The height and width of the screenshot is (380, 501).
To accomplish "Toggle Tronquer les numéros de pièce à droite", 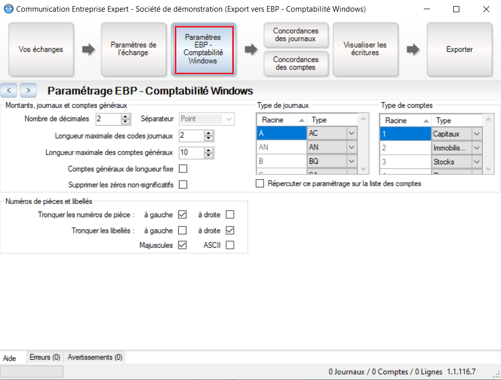I will pos(230,214).
